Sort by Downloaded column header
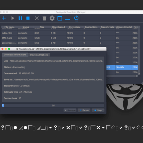Image resolution: width=143 pixels, height=143 pixels. [x=58, y=27]
